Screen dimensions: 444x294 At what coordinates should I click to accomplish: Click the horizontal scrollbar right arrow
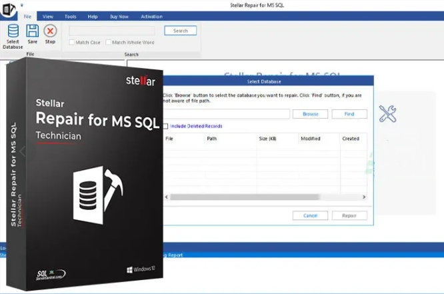(x=364, y=197)
